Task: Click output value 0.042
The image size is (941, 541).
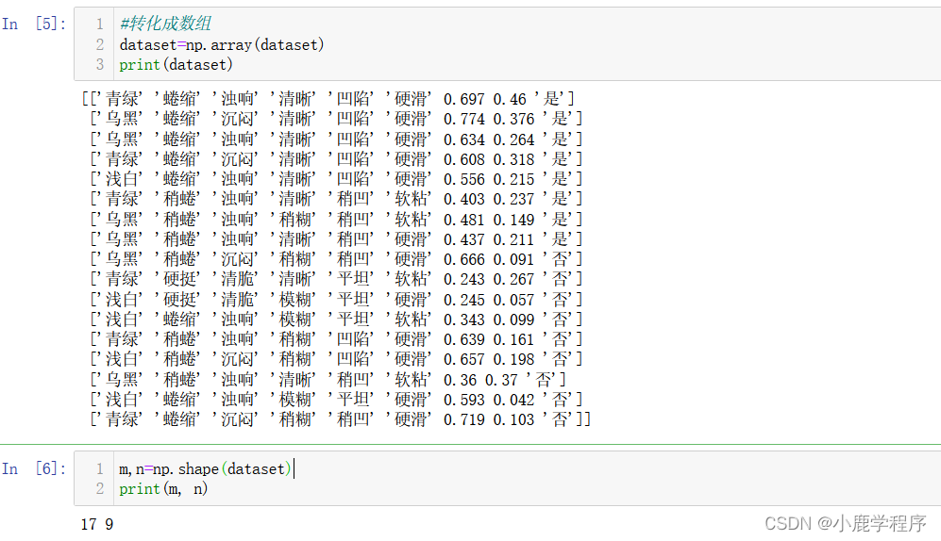Action: point(513,400)
